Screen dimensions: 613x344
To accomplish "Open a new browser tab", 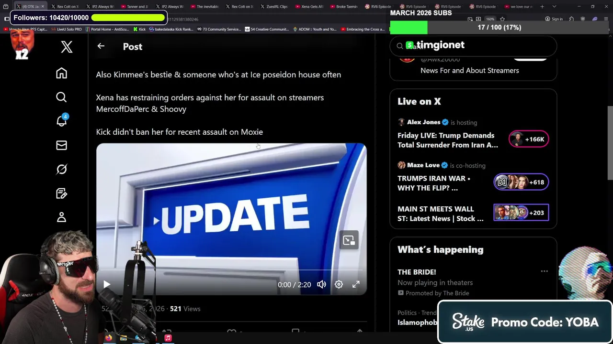I will coord(542,7).
